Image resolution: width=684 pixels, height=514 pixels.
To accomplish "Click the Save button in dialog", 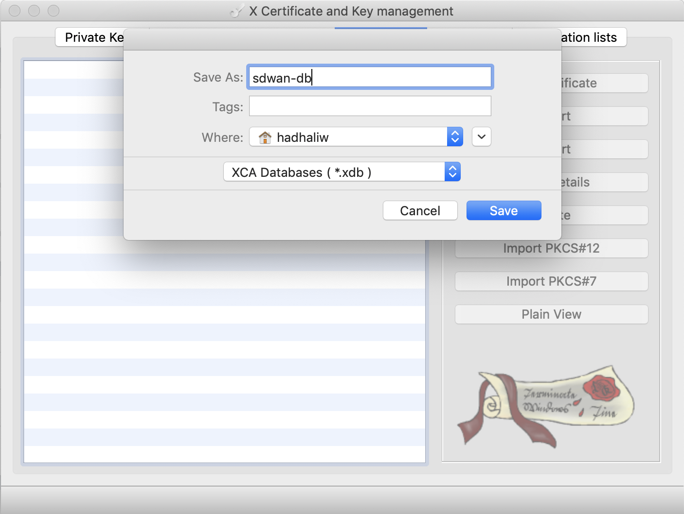I will pos(504,210).
